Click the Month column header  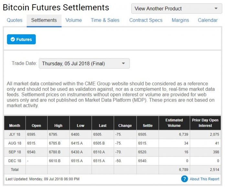click(x=15, y=126)
